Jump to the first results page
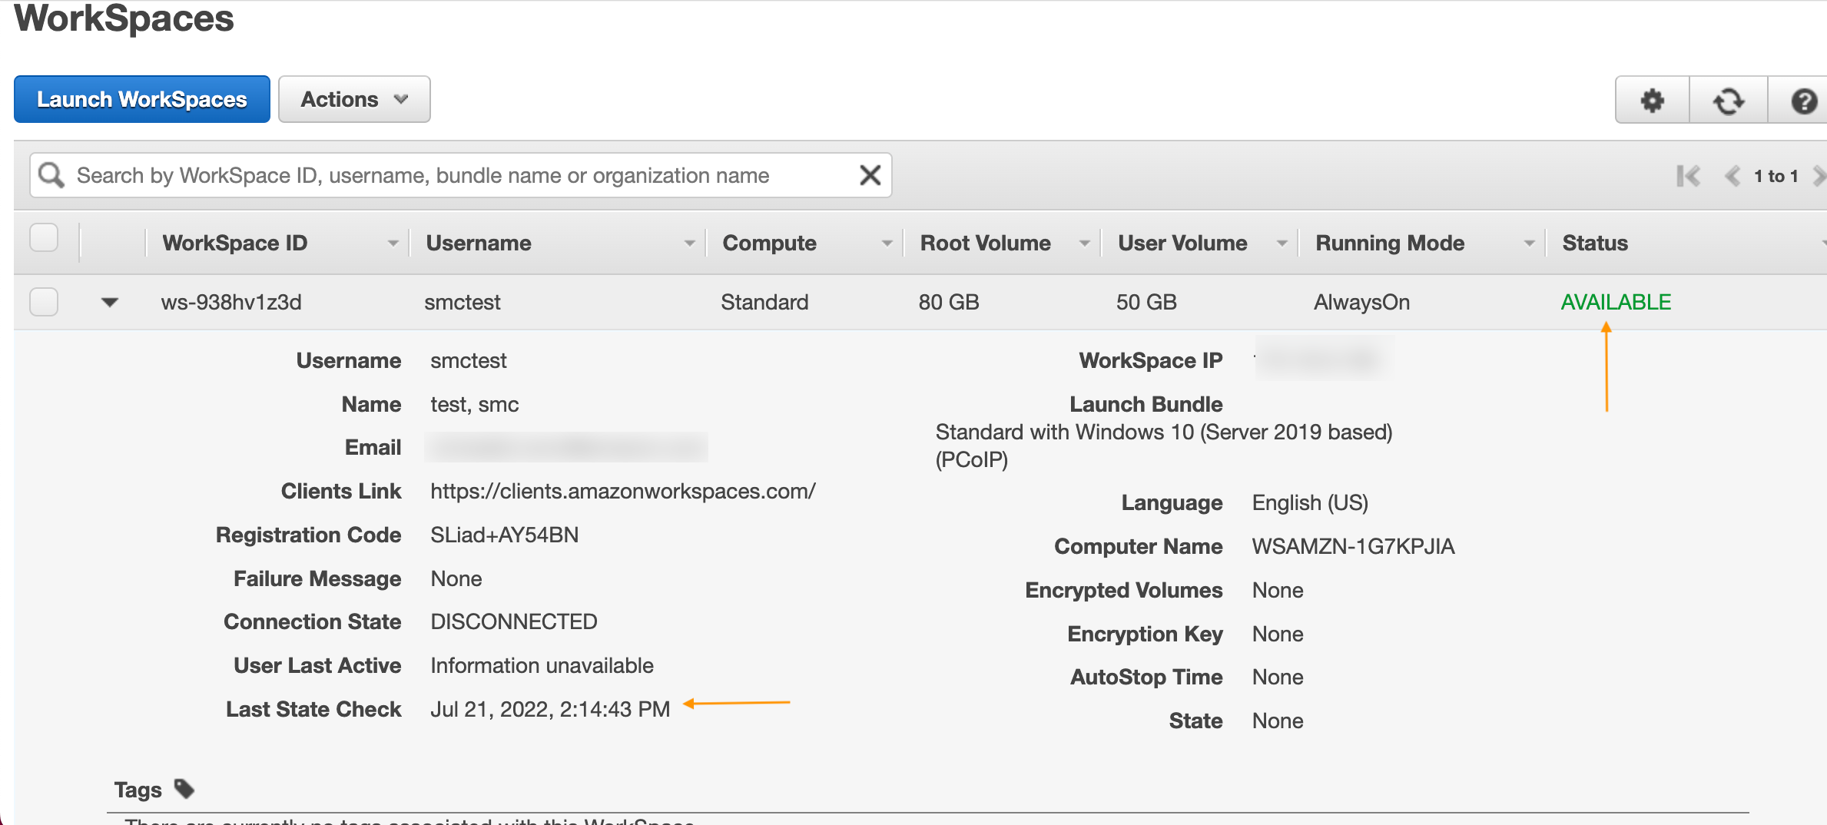The width and height of the screenshot is (1827, 825). 1689,176
